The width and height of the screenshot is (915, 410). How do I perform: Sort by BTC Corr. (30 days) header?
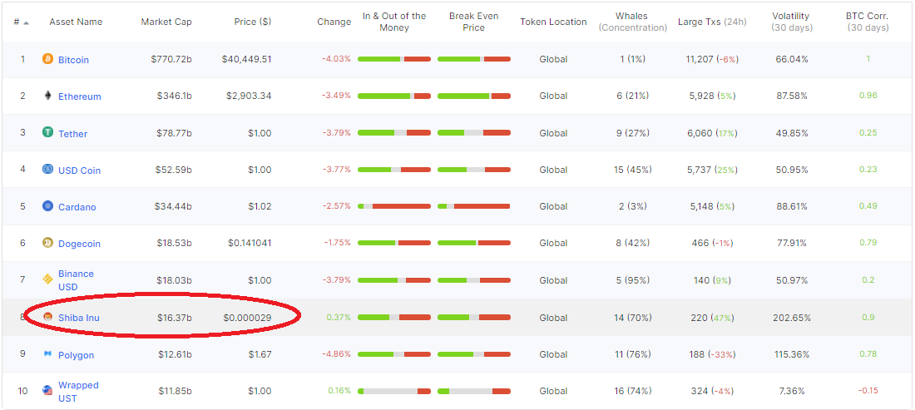(x=867, y=22)
